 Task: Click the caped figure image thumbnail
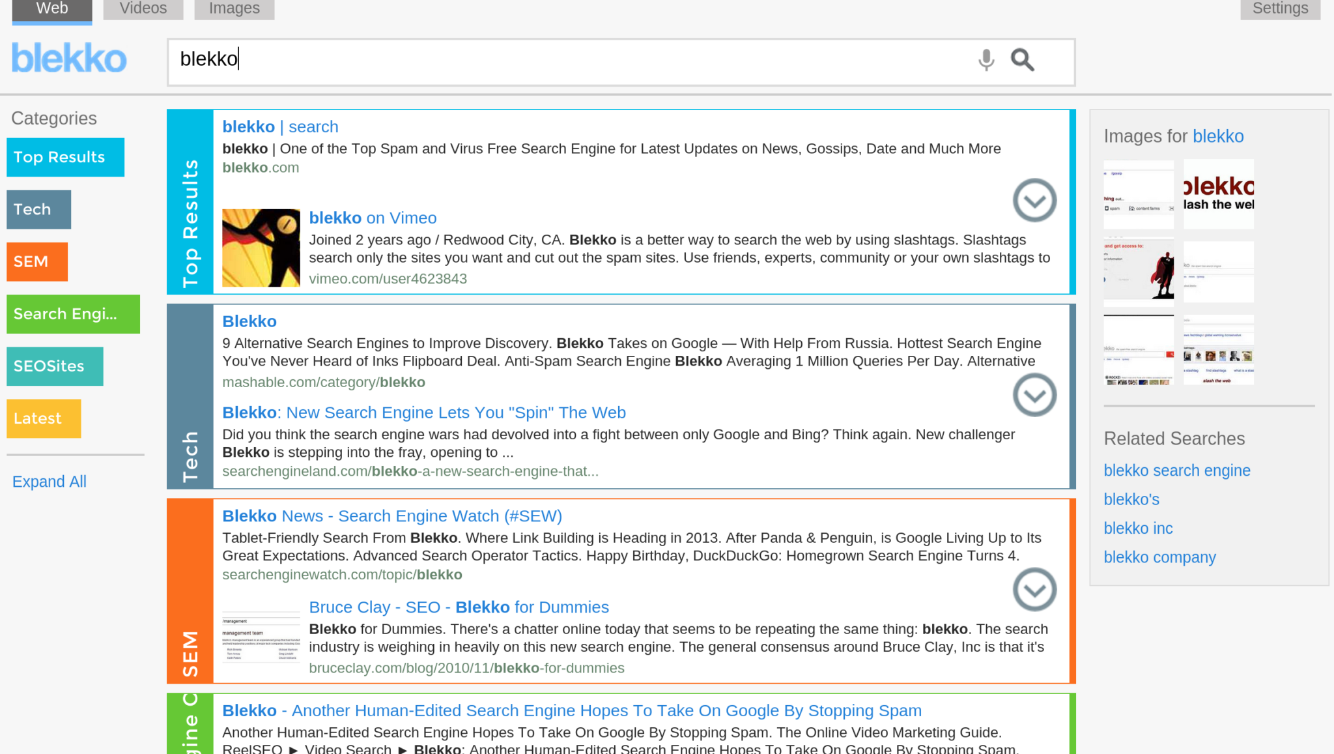pyautogui.click(x=1139, y=272)
